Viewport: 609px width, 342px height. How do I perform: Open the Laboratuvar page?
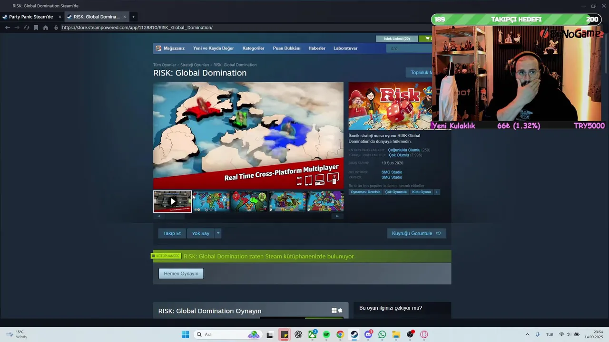point(345,48)
